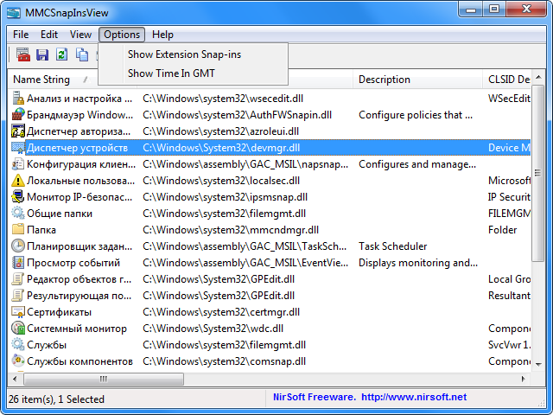The height and width of the screenshot is (415, 553).
Task: Click the 'Configure policies that ...' description
Action: (x=416, y=115)
